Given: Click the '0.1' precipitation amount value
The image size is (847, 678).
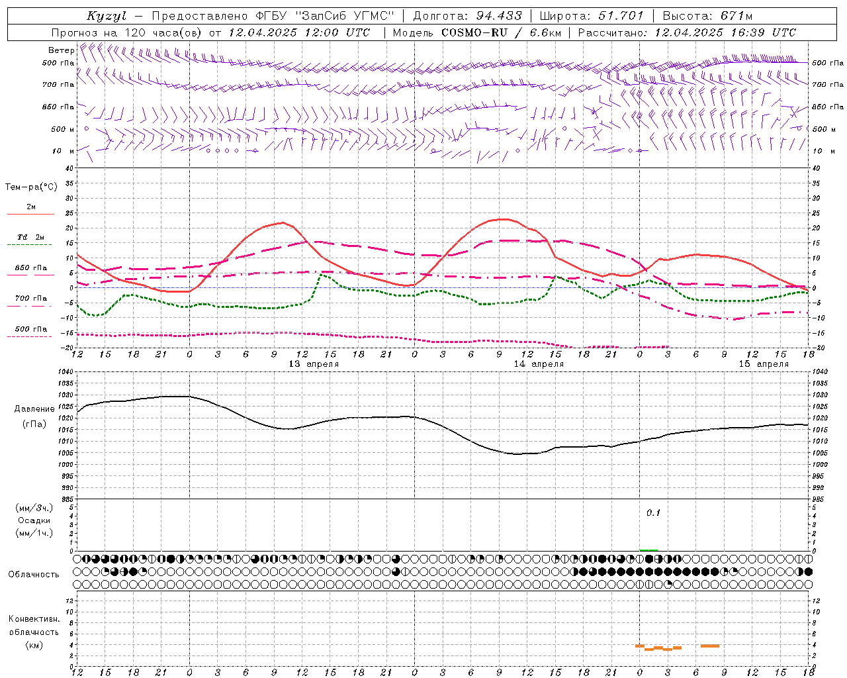Looking at the screenshot, I should [x=653, y=513].
